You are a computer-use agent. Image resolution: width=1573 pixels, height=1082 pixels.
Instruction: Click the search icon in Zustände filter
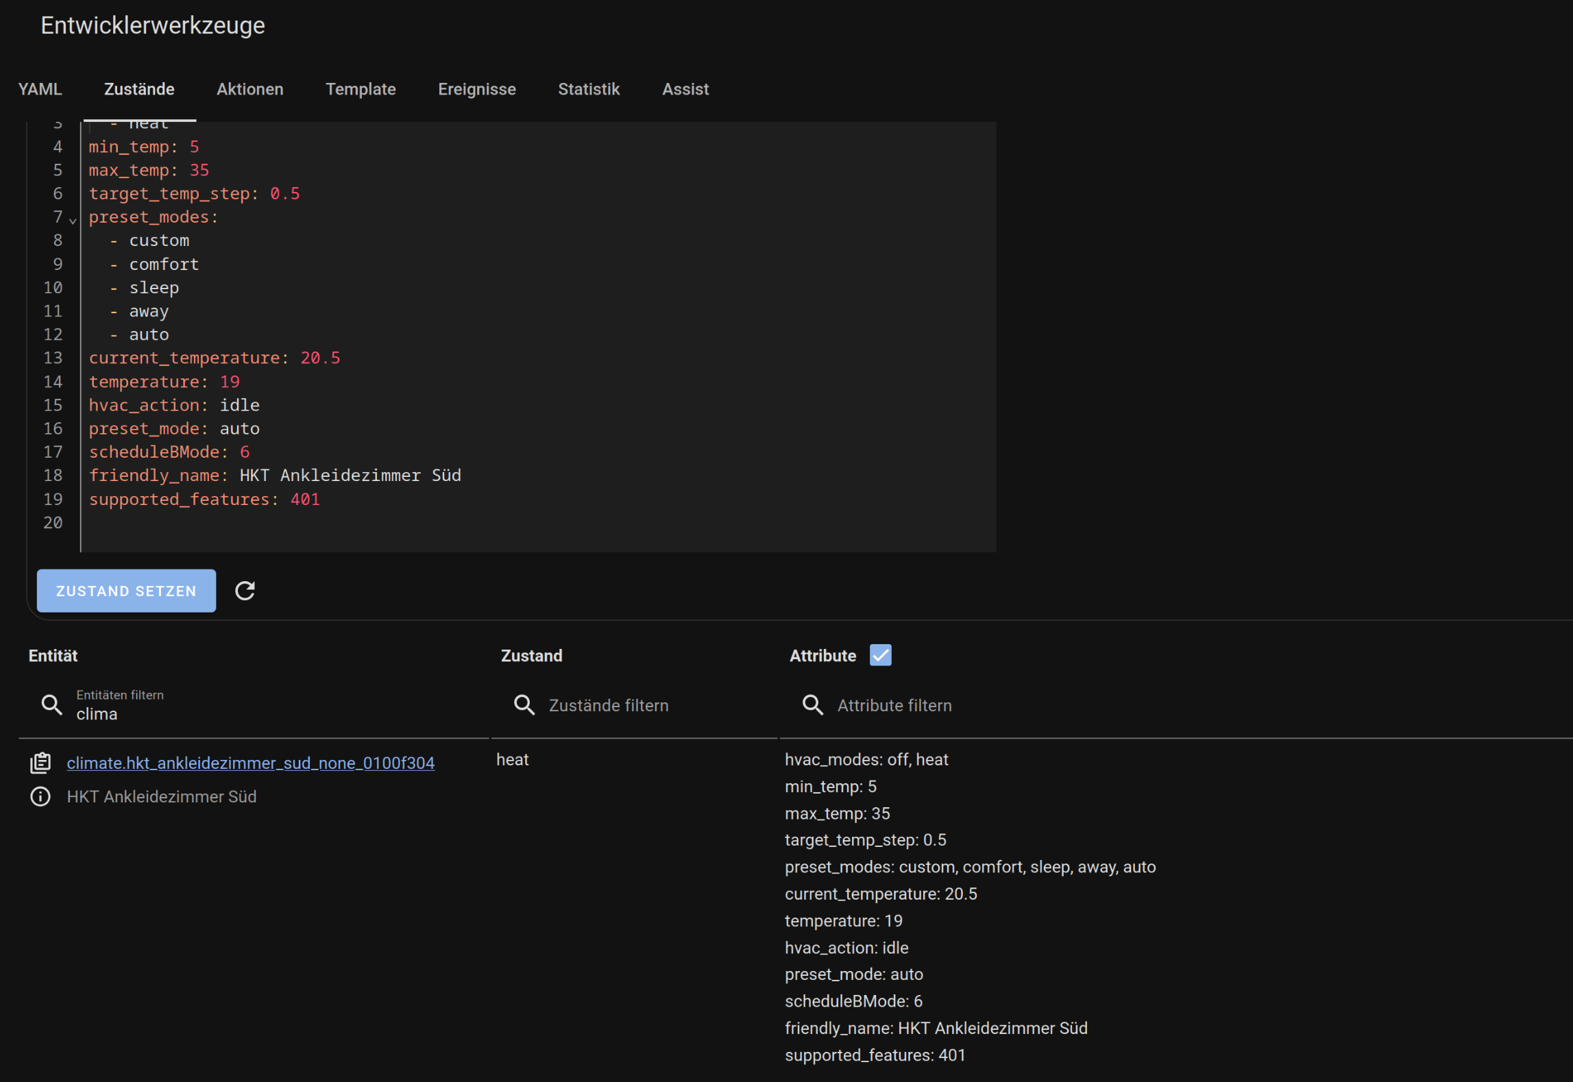pyautogui.click(x=524, y=704)
